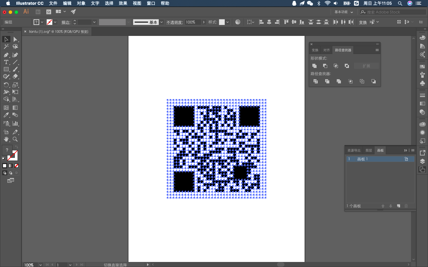This screenshot has width=428, height=267.
Task: Enable Draw Normal mode
Action: 4,173
